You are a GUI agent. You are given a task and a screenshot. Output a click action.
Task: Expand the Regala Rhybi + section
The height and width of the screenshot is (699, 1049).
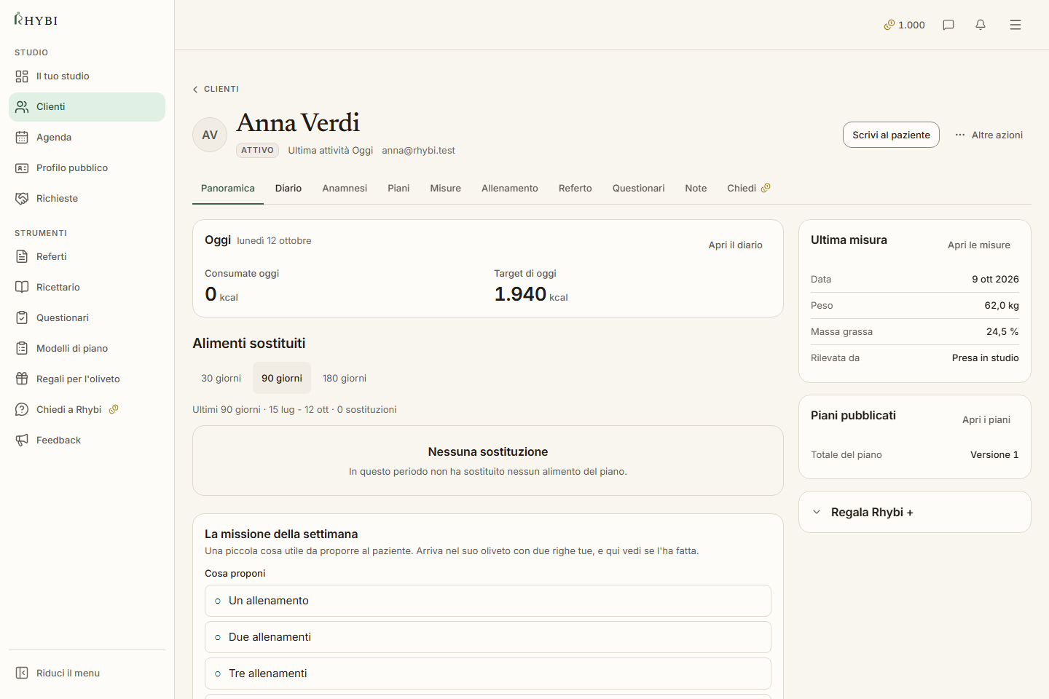coord(915,512)
